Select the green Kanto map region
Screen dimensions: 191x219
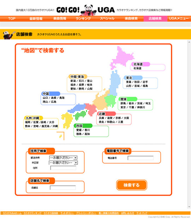click(110, 101)
